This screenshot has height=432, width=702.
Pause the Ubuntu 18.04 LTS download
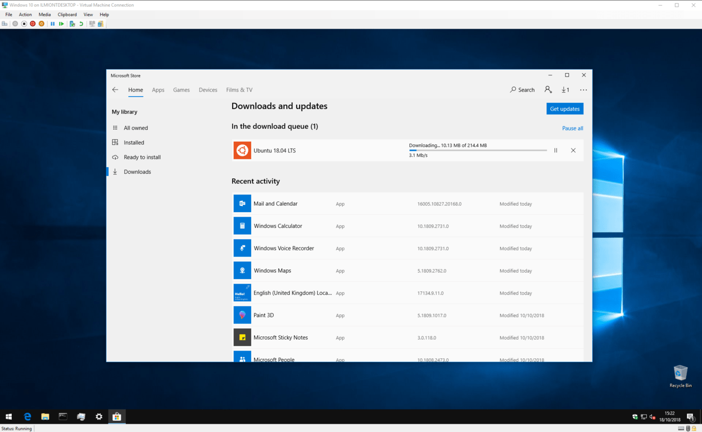(556, 150)
